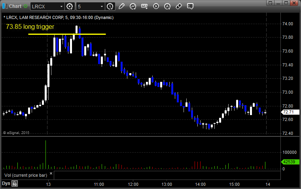Viewport: 301px width, 189px height.
Task: Click the 72.71 current price marker
Action: pos(287,112)
